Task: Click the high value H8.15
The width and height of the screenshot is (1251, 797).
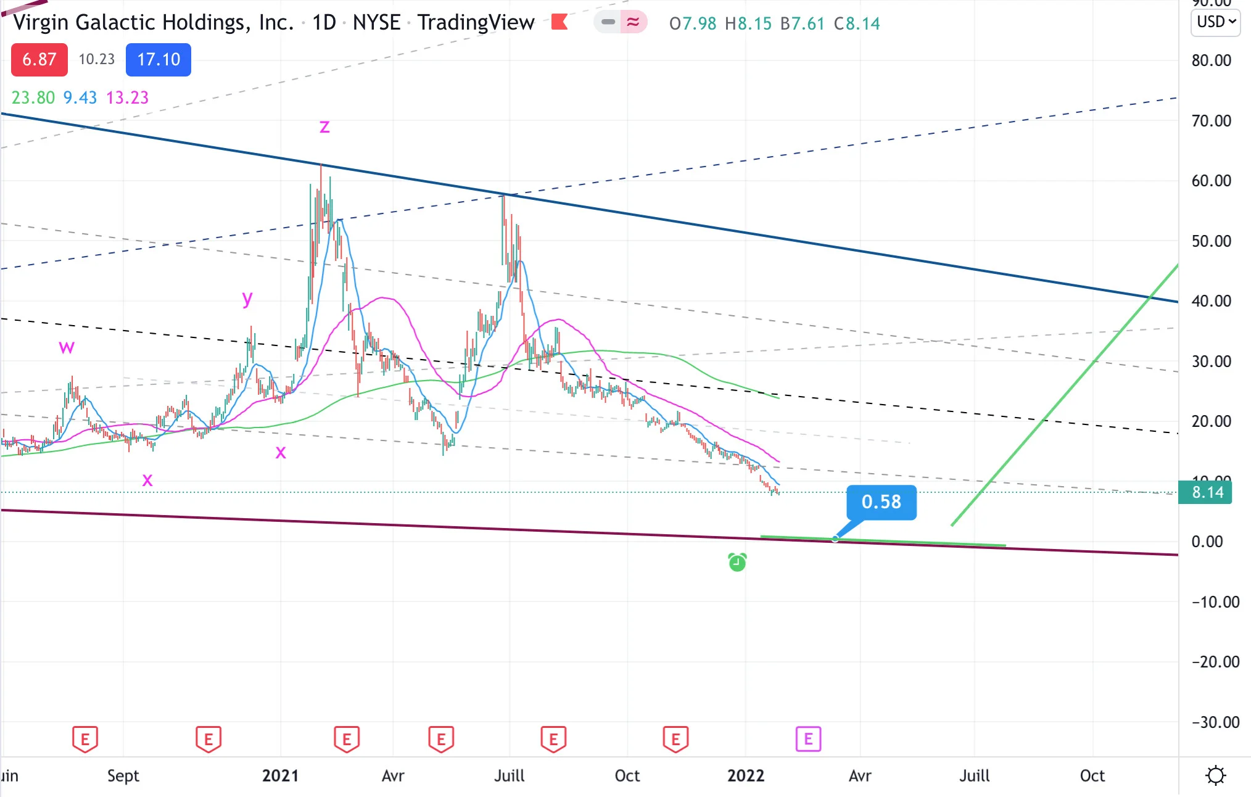Action: coord(748,23)
